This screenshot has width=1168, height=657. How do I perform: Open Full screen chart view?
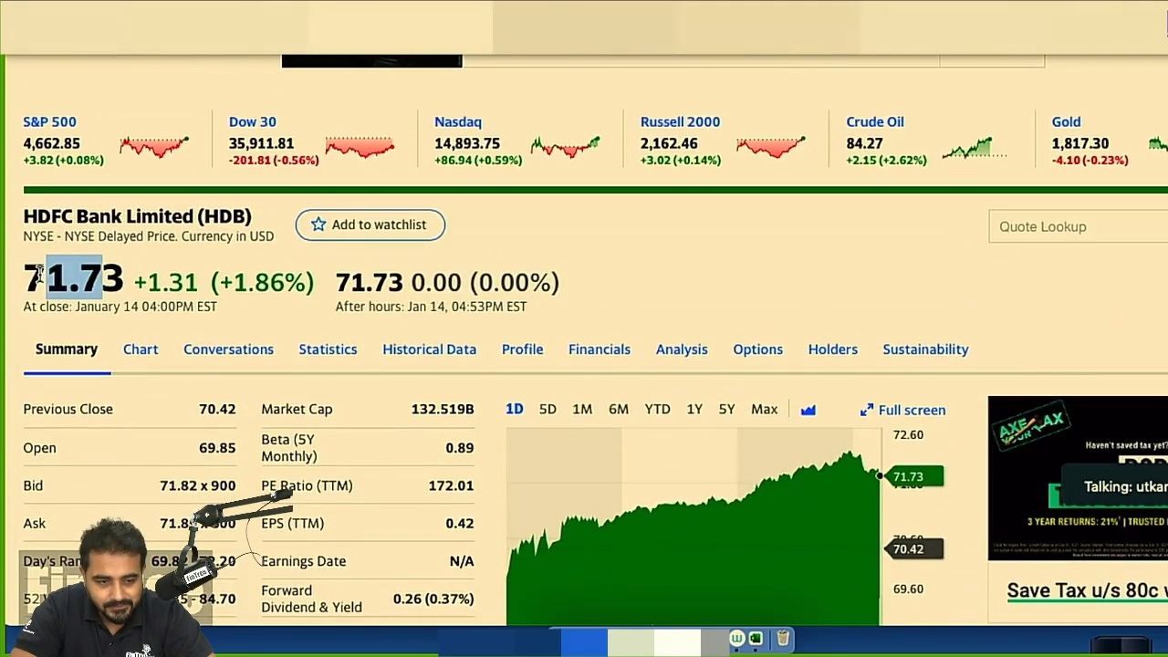[902, 411]
